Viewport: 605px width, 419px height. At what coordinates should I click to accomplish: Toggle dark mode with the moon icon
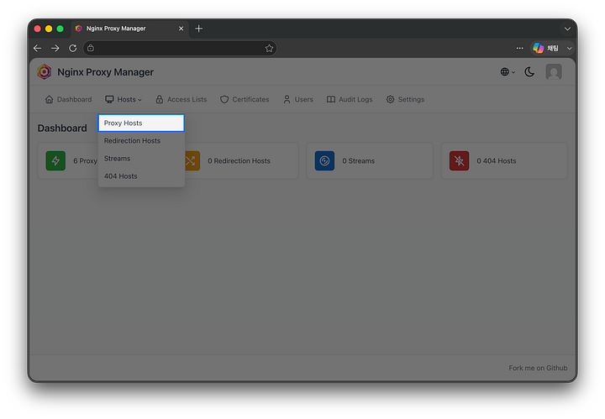pos(529,72)
